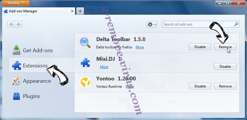This screenshot has height=120, width=247.
Task: Click the Extensions puzzle piece icon
Action: [17, 66]
